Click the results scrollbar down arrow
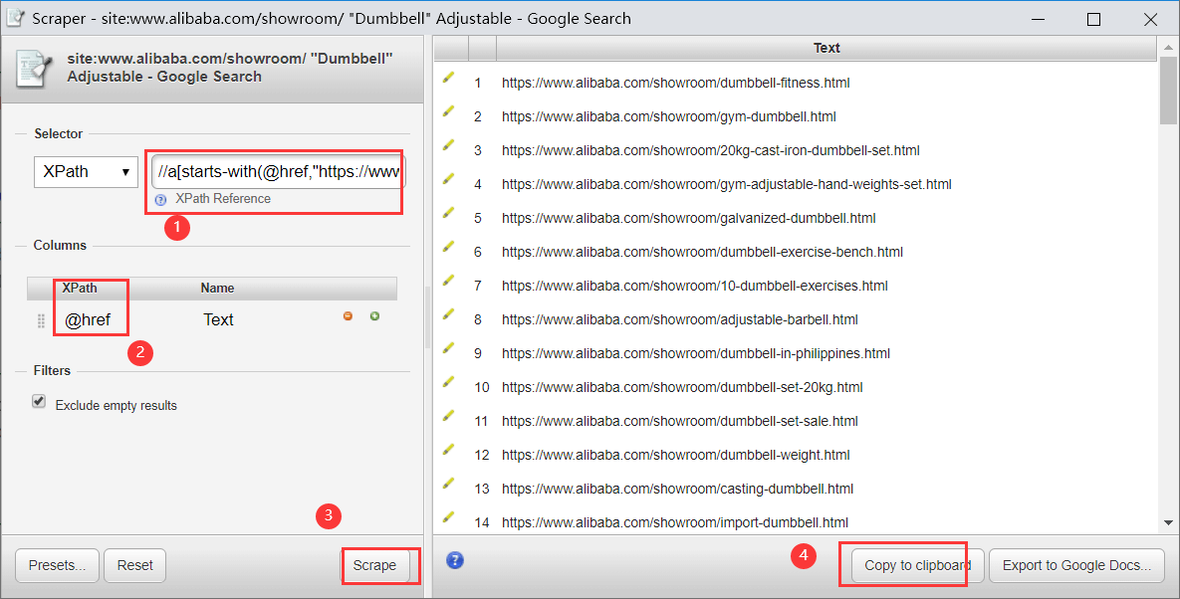The height and width of the screenshot is (599, 1180). (x=1168, y=523)
